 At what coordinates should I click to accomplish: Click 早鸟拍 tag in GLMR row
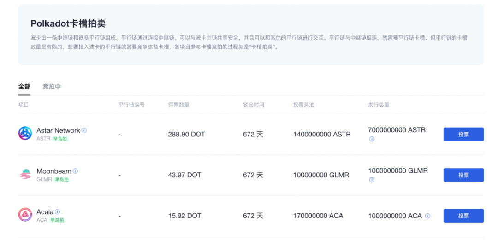pos(62,179)
